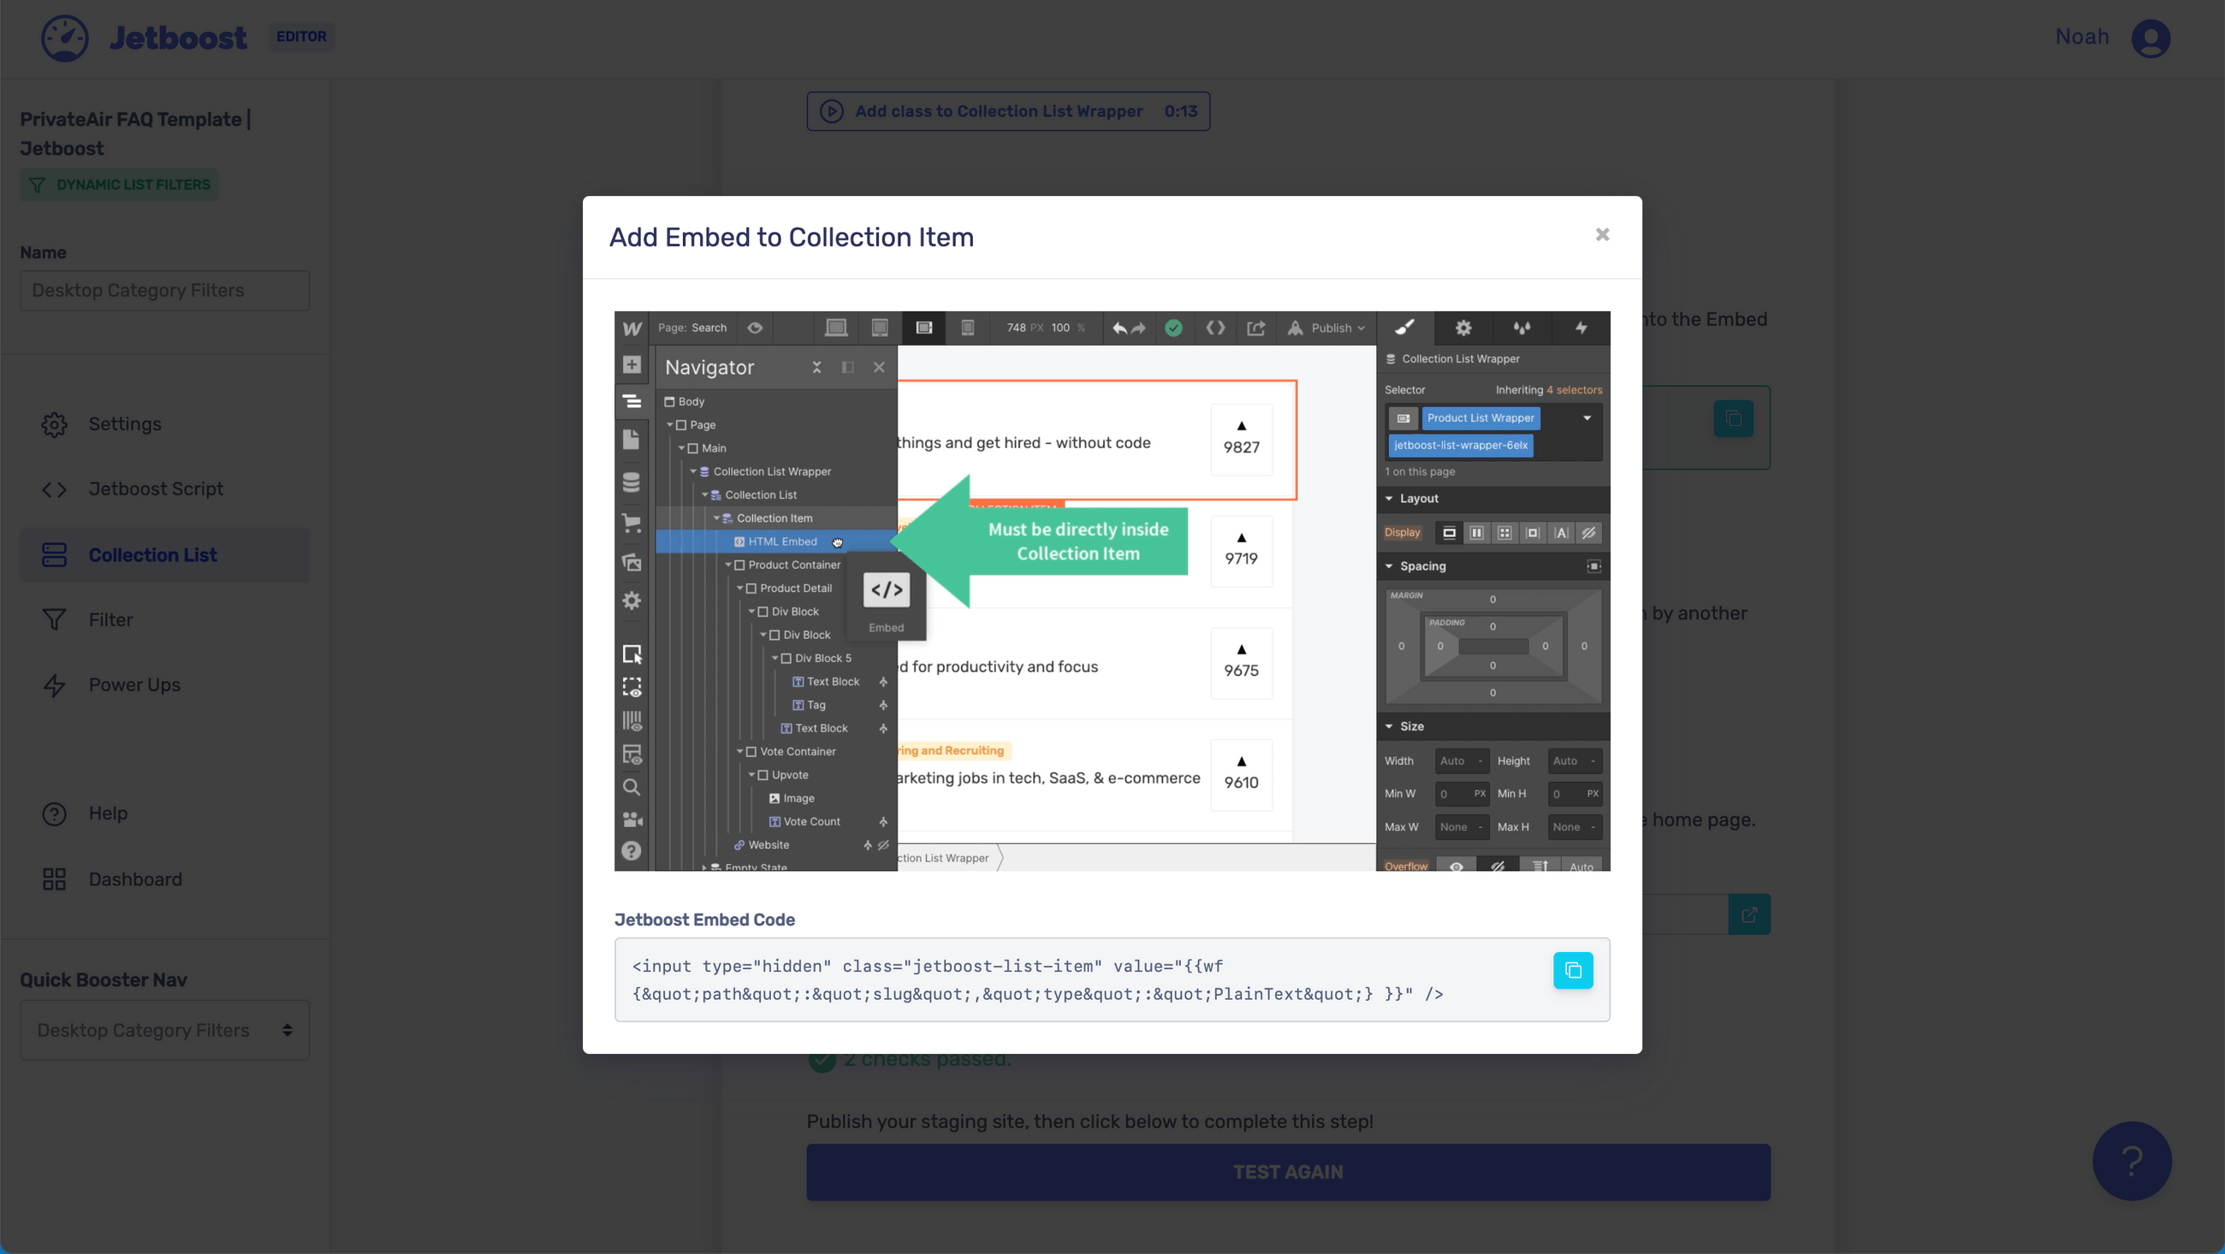Copy the Jetboost Embed Code via copy icon
This screenshot has width=2225, height=1254.
(x=1573, y=970)
